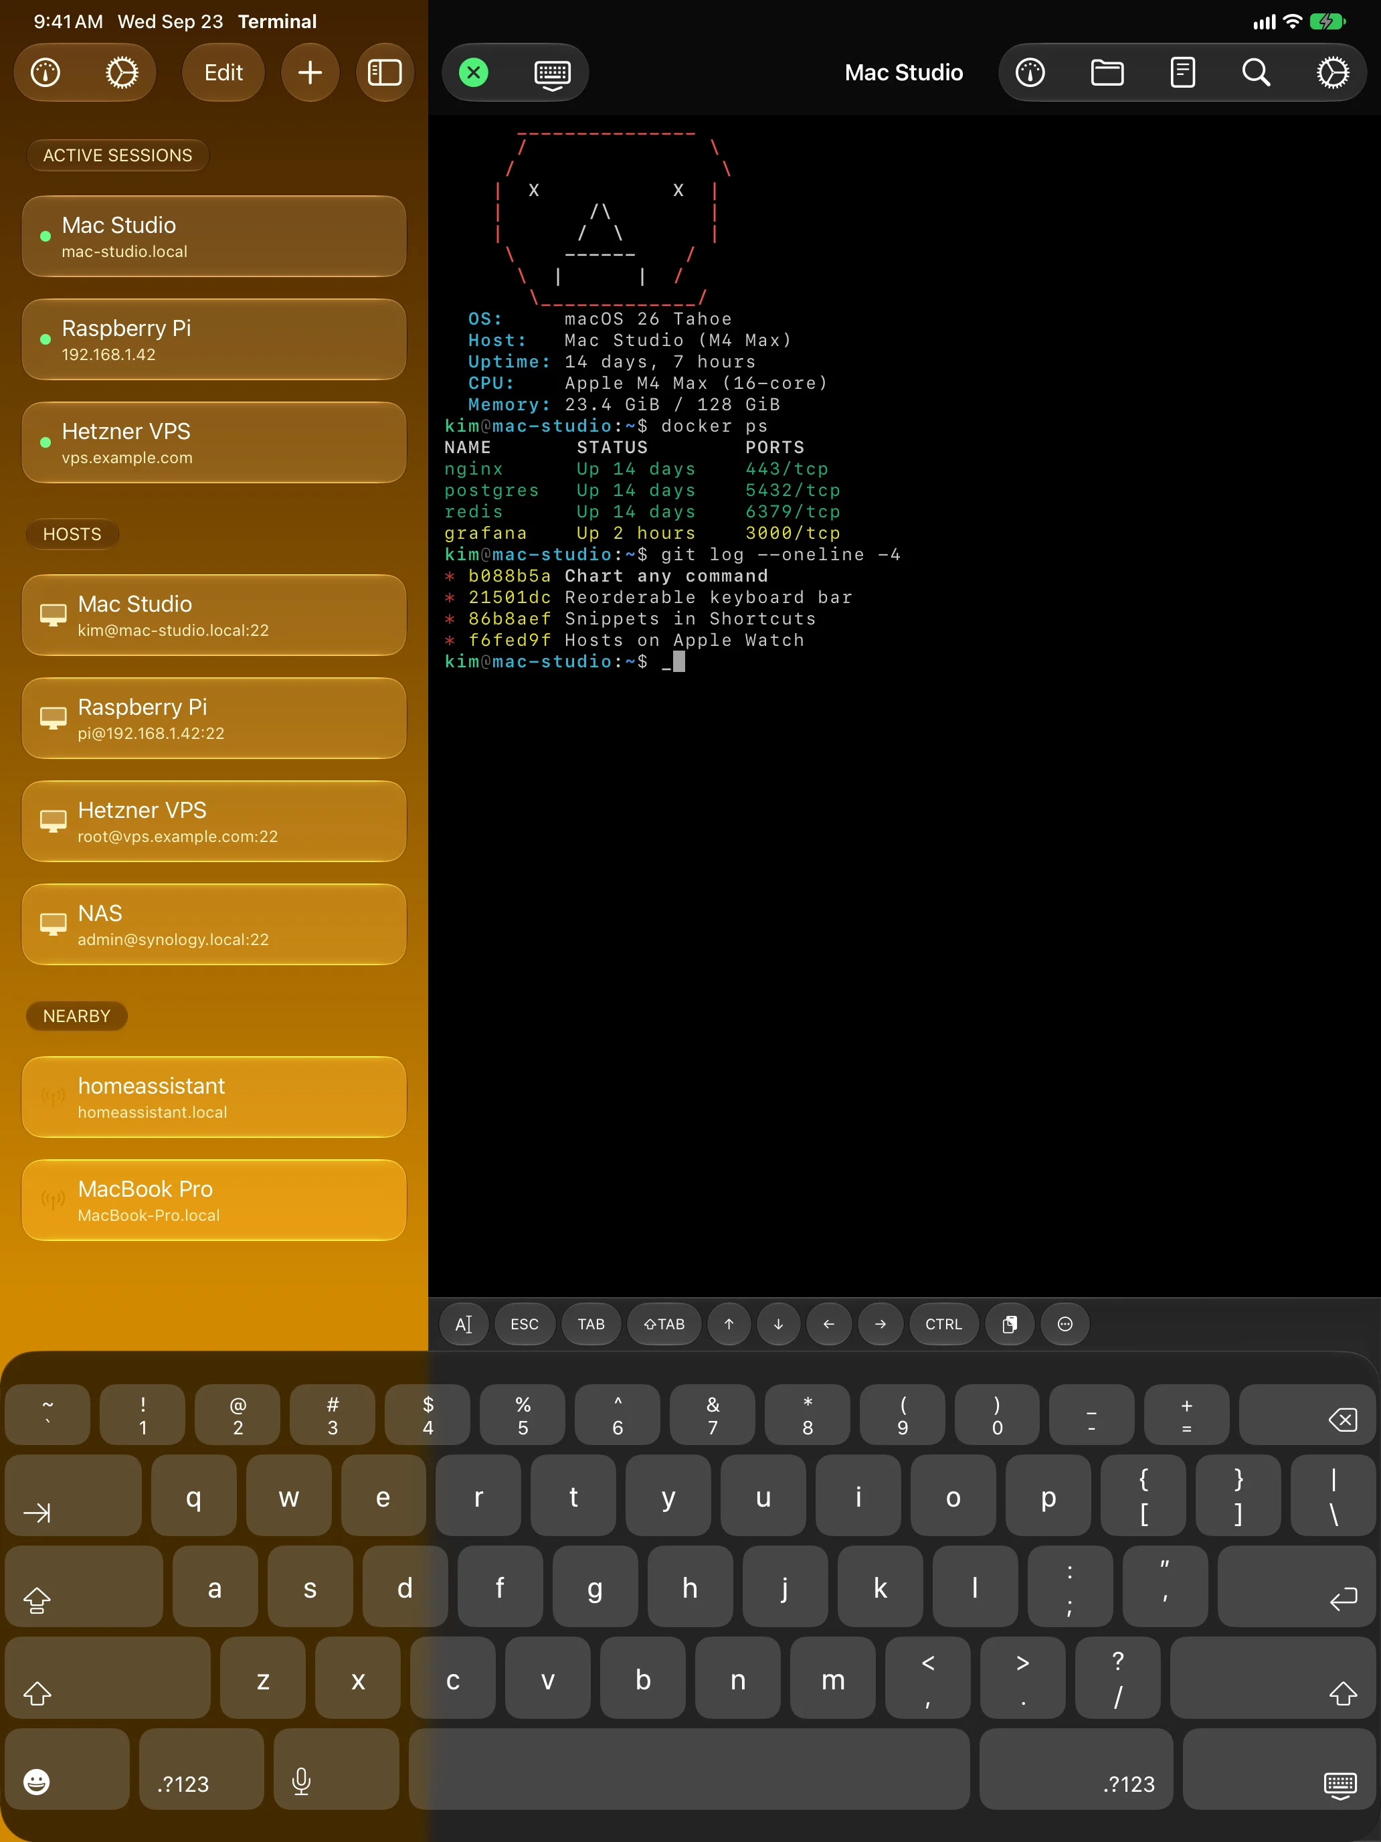1381x1842 pixels.
Task: Tap the clock 9:41 AM in status bar
Action: pos(68,21)
